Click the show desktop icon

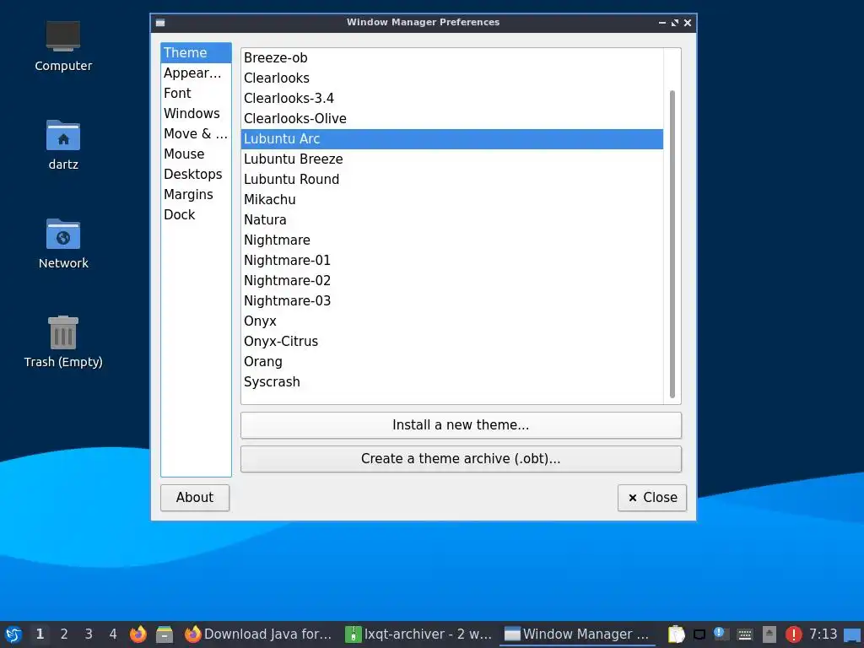(x=852, y=634)
